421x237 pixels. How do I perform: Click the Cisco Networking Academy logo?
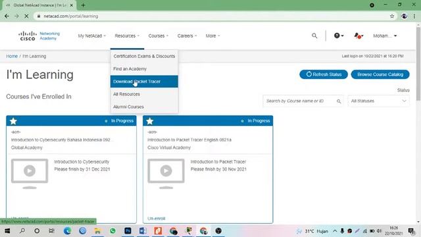point(39,36)
